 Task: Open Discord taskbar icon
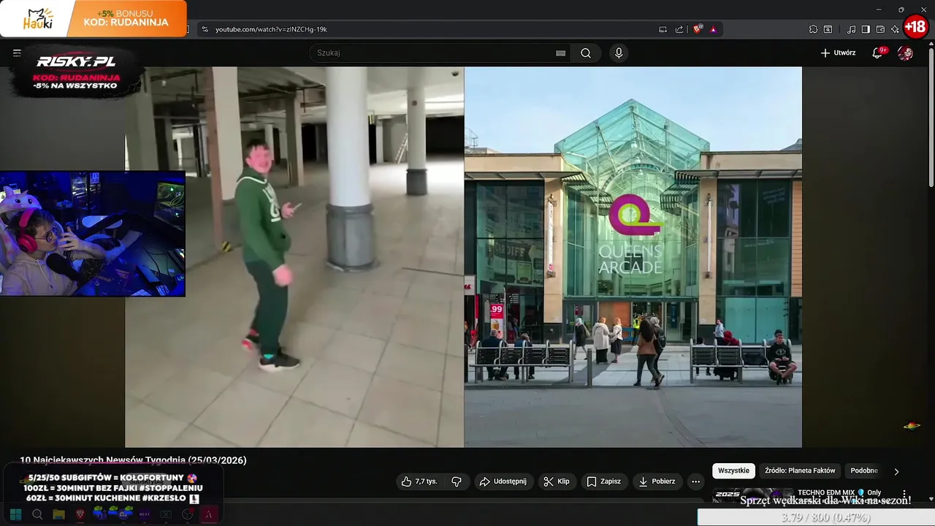pyautogui.click(x=123, y=514)
